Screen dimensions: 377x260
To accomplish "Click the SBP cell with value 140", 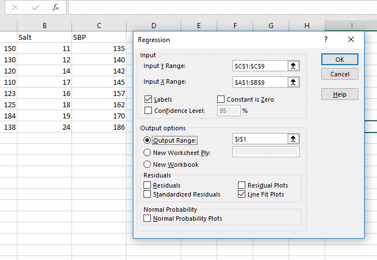I will point(99,60).
